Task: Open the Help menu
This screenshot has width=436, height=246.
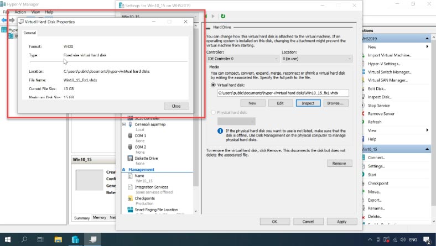Action: coord(49,12)
